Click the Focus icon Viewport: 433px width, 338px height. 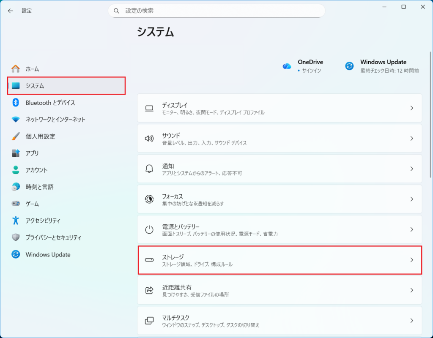[149, 199]
